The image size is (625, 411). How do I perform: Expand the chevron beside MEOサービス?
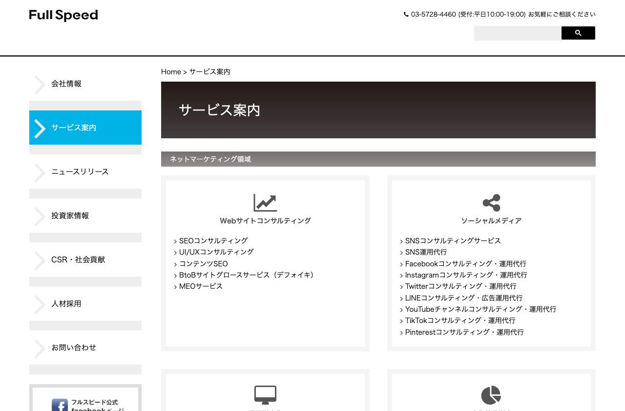point(175,286)
